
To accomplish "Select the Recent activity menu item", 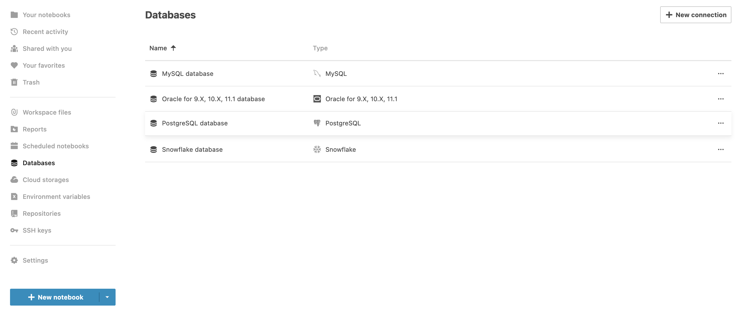I will tap(45, 31).
